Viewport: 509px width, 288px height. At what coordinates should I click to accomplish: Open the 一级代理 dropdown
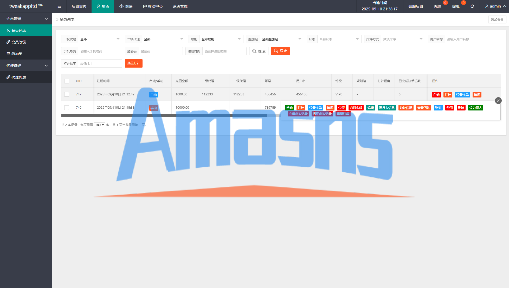(x=100, y=39)
